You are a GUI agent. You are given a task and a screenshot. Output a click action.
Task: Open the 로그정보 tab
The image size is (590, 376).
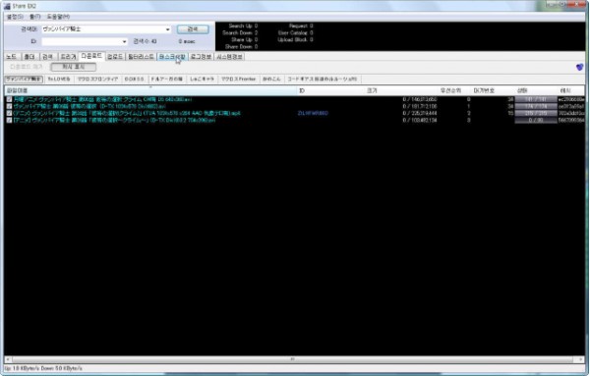(x=201, y=57)
